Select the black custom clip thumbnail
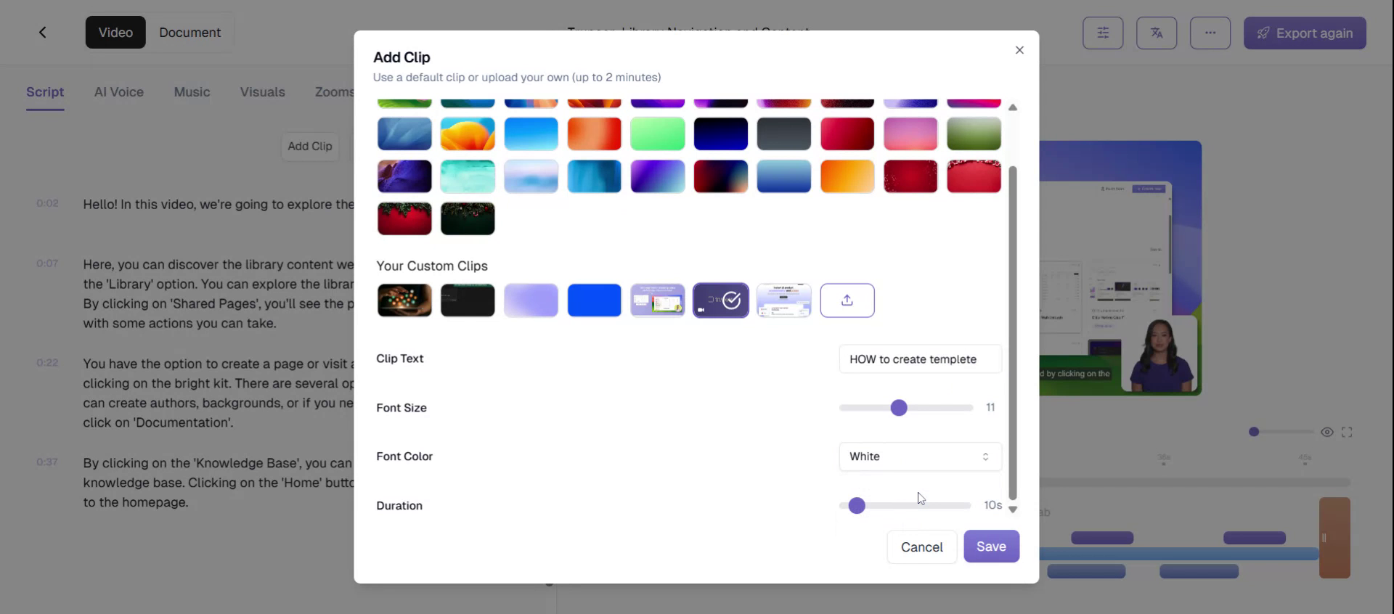Image resolution: width=1394 pixels, height=614 pixels. 468,300
